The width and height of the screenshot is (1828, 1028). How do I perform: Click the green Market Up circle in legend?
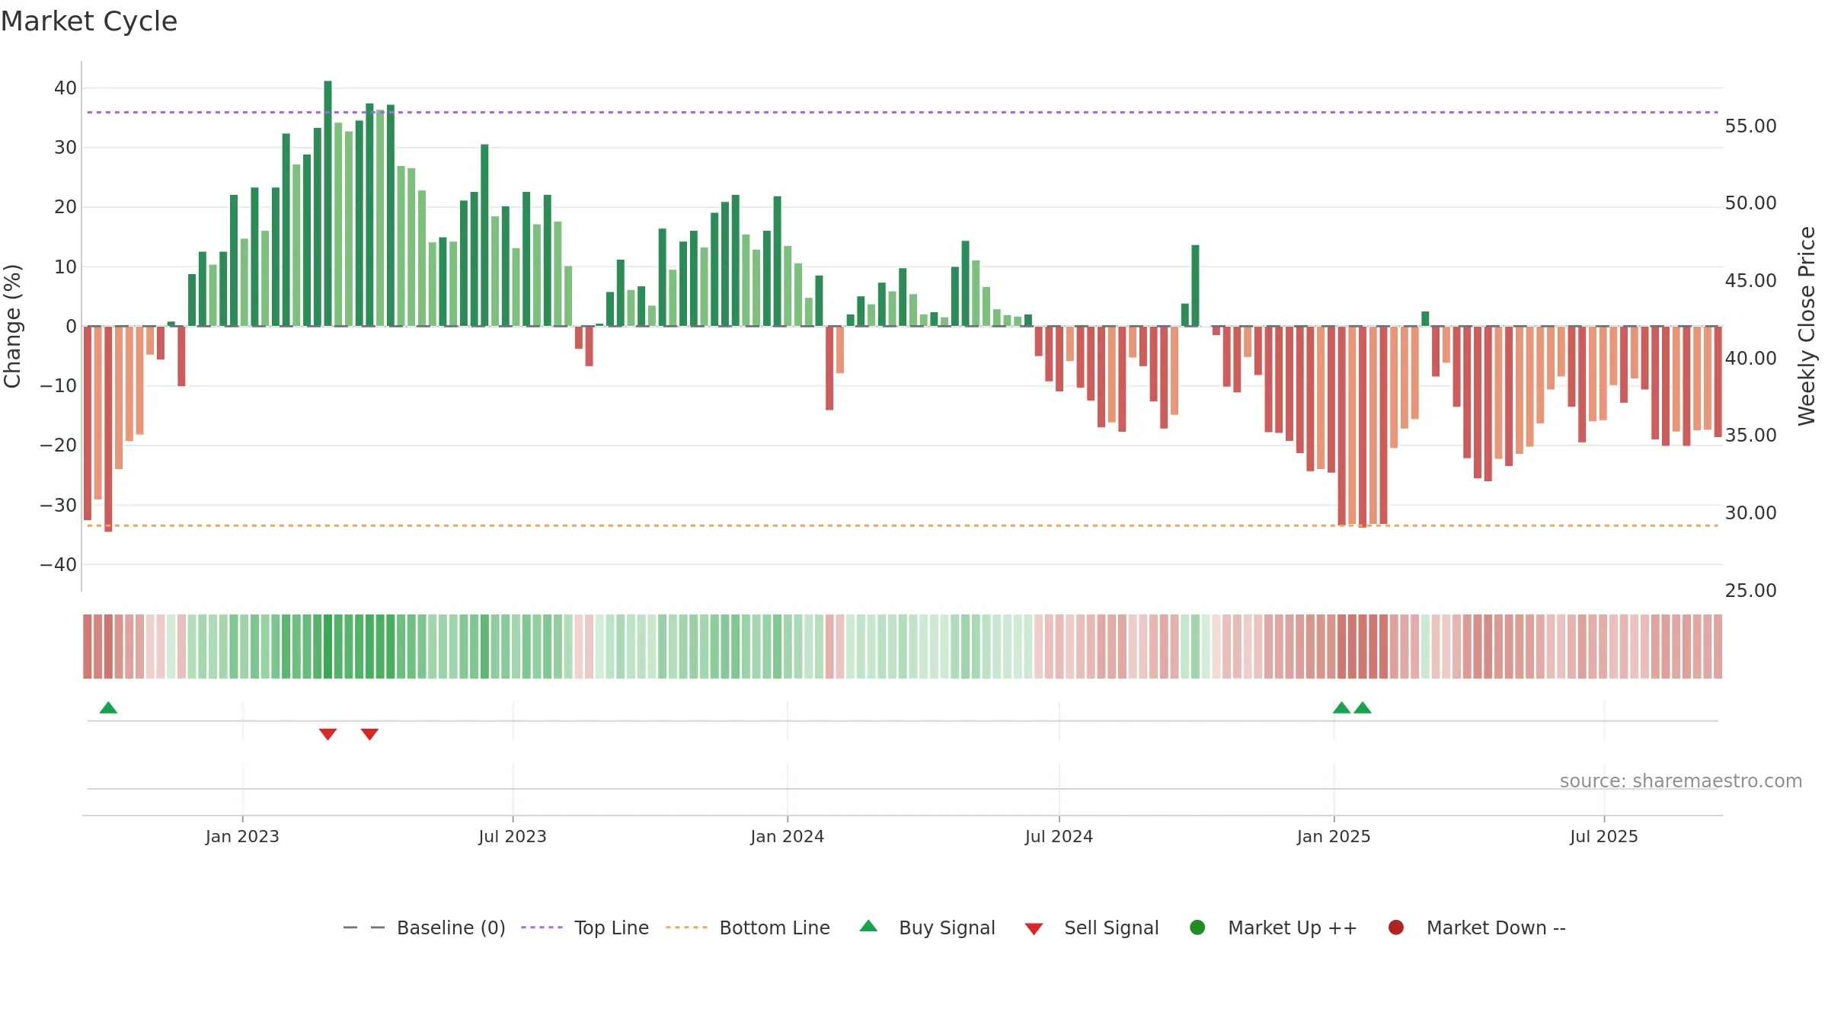pyautogui.click(x=1197, y=927)
